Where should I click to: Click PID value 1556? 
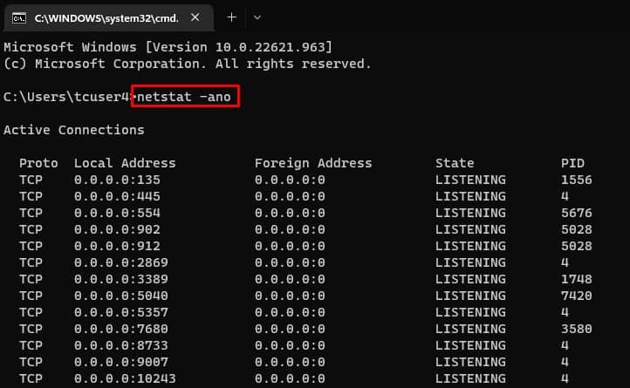tap(577, 180)
